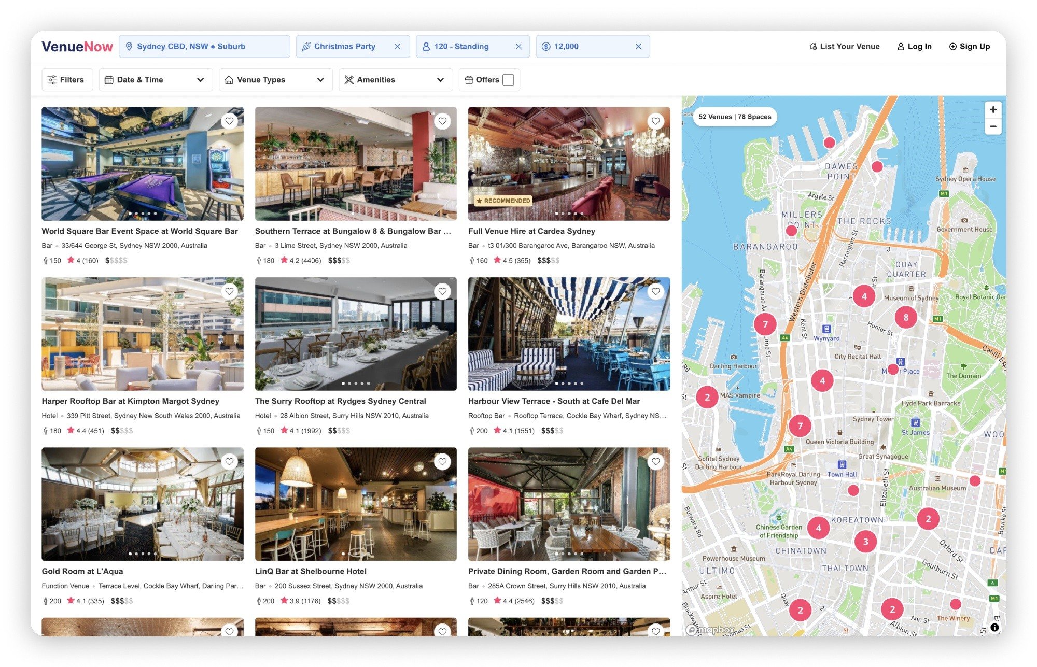Click the map pin at Martin Place
Image resolution: width=1037 pixels, height=667 pixels.
coord(893,370)
